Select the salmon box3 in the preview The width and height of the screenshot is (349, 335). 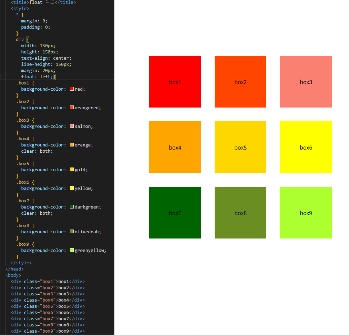tap(306, 82)
